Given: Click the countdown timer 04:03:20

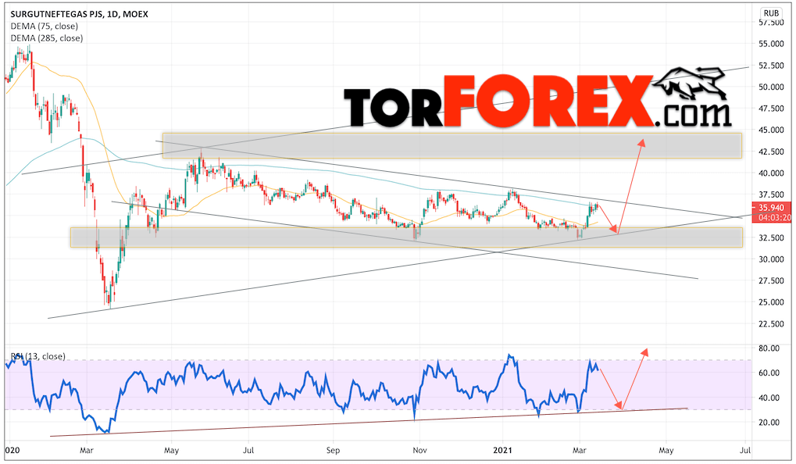Looking at the screenshot, I should click(774, 218).
